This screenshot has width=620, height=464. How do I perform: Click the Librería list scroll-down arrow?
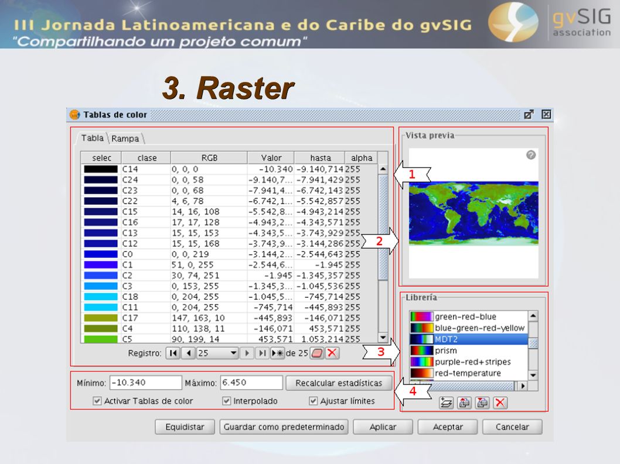click(533, 374)
